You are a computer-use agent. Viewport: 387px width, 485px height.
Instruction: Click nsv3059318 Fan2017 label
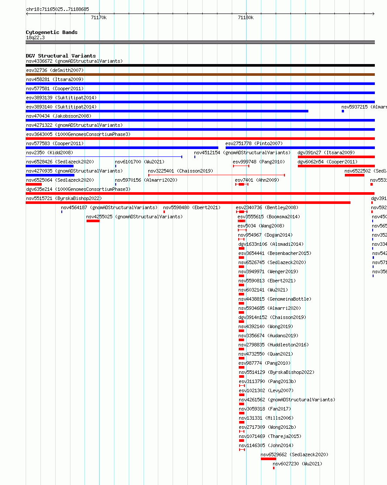point(265,409)
